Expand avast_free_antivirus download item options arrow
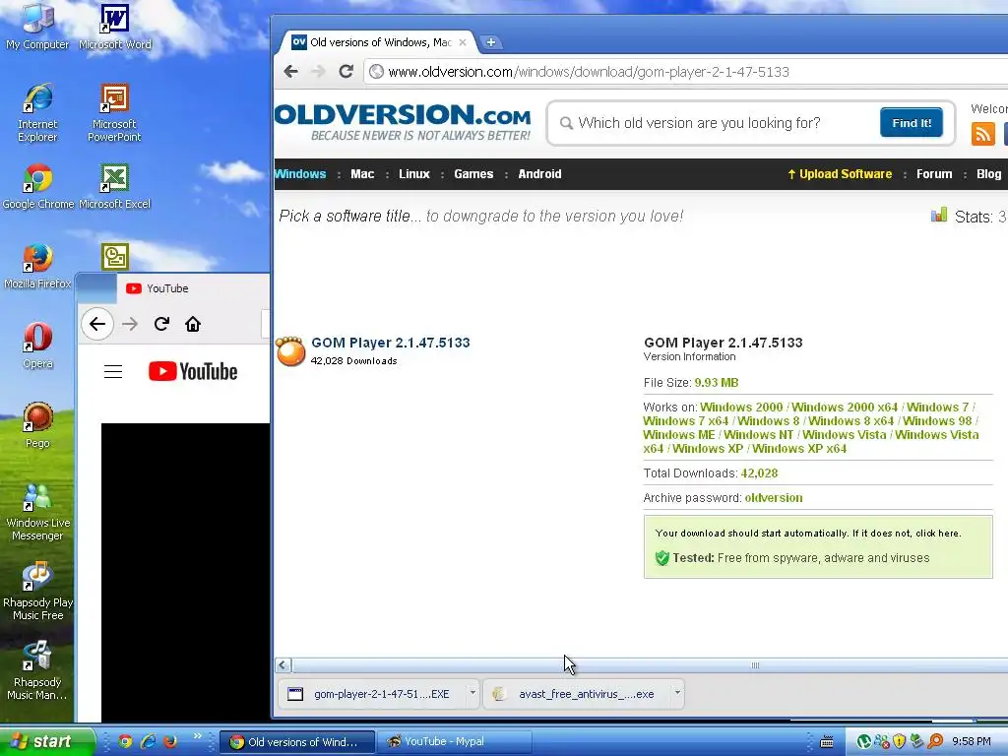 677,693
